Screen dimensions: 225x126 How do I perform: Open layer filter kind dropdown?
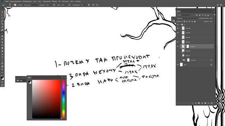pyautogui.click(x=184, y=15)
